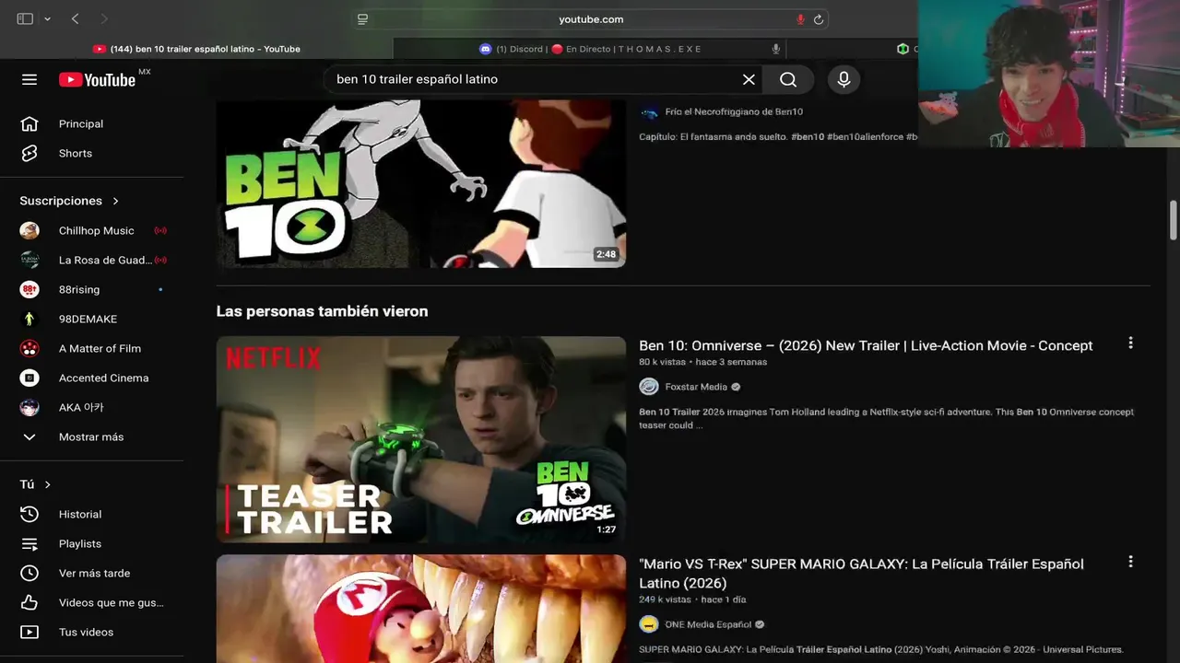Screen dimensions: 1180x663
Task: Click the 80 k vistas text
Action: tap(662, 362)
